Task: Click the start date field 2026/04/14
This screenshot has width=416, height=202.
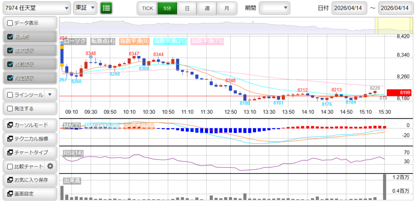Action: (349, 8)
